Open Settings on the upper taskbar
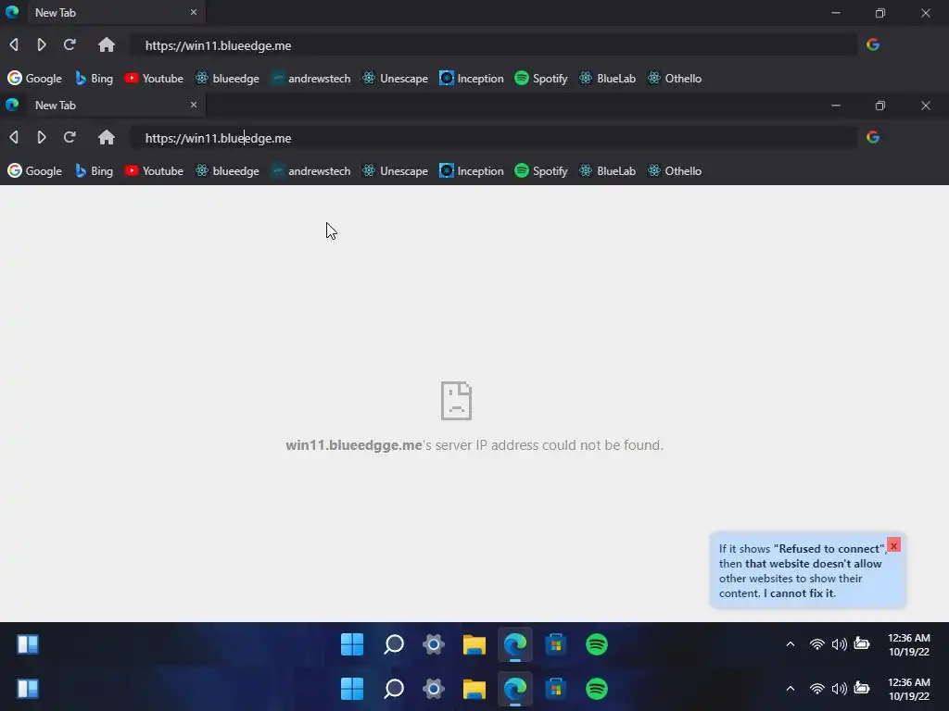The height and width of the screenshot is (711, 949). coord(434,644)
